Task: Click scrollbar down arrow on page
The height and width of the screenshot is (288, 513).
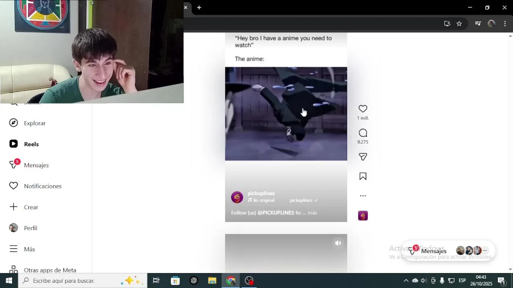Action: pos(510,270)
